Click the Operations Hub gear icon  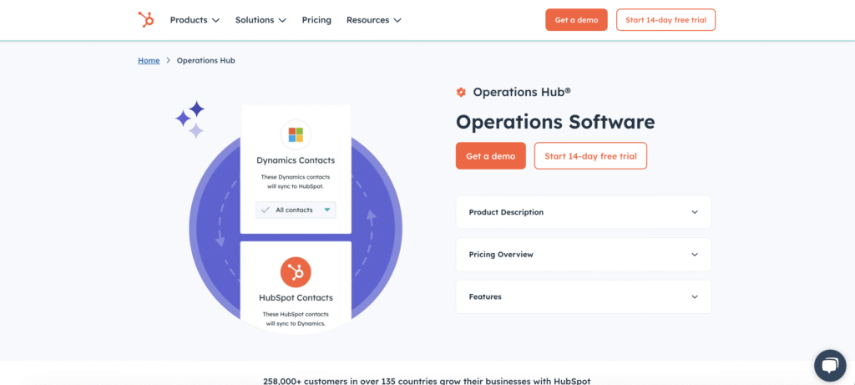[x=461, y=92]
